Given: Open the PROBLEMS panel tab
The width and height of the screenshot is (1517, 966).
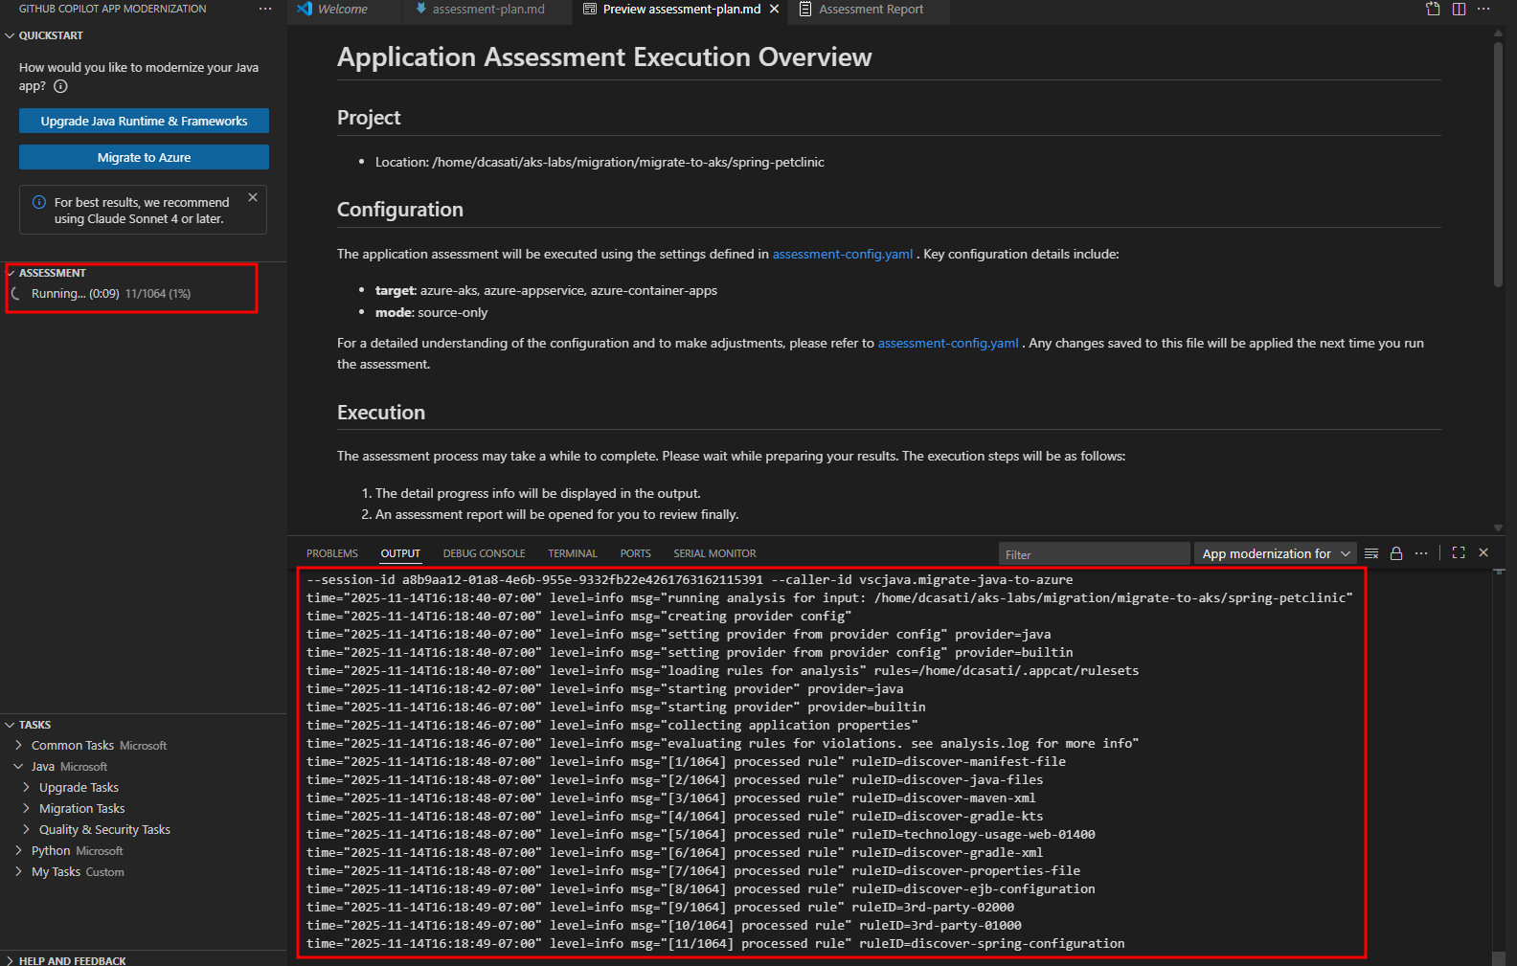Looking at the screenshot, I should pos(332,553).
